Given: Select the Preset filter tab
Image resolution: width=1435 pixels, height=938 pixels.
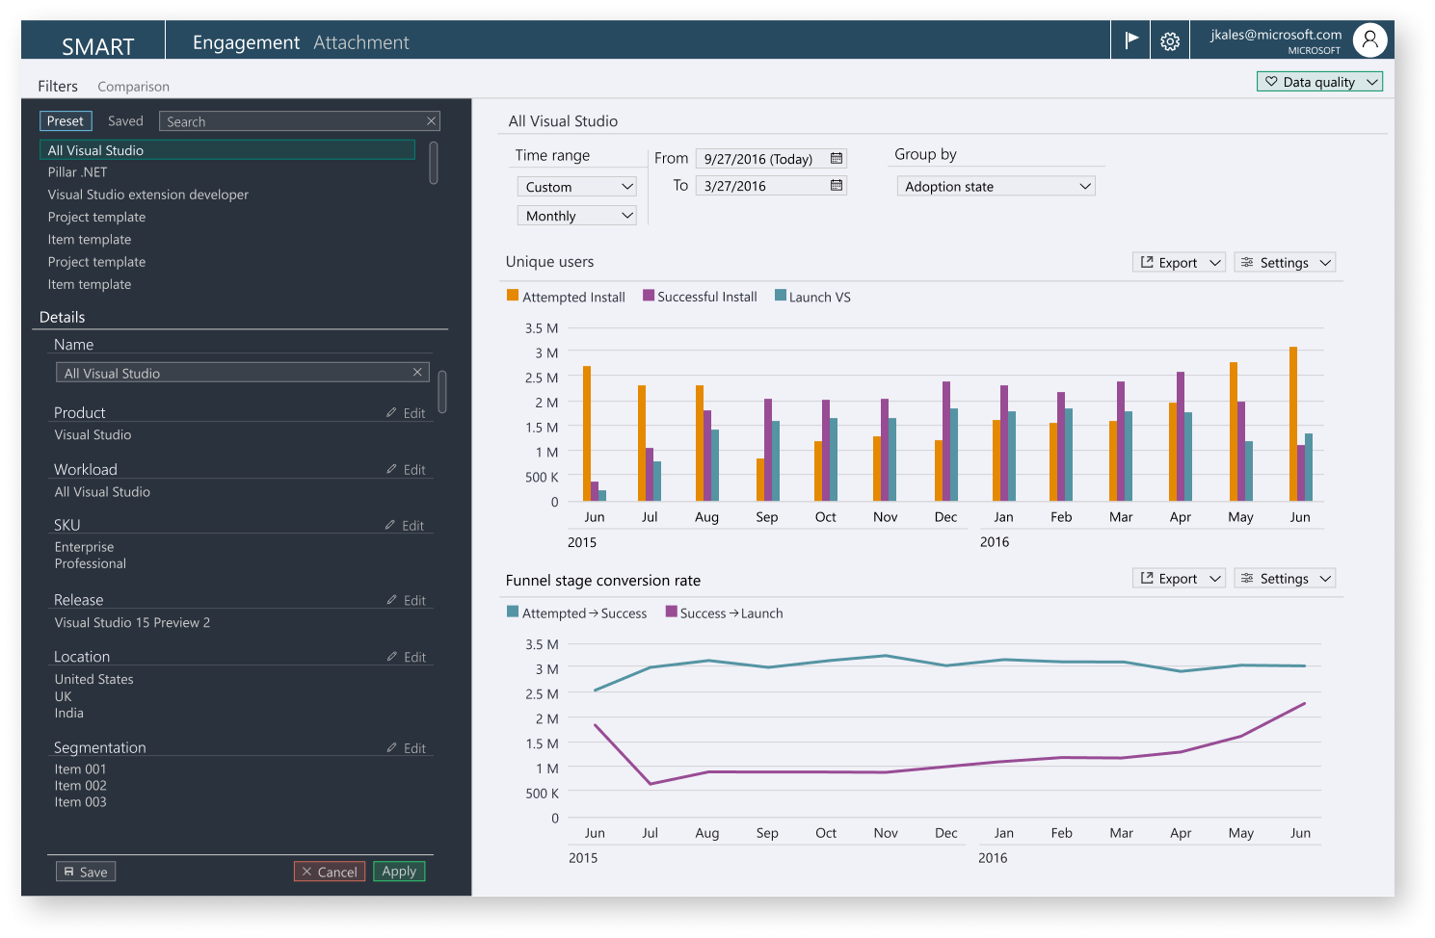Looking at the screenshot, I should point(66,120).
